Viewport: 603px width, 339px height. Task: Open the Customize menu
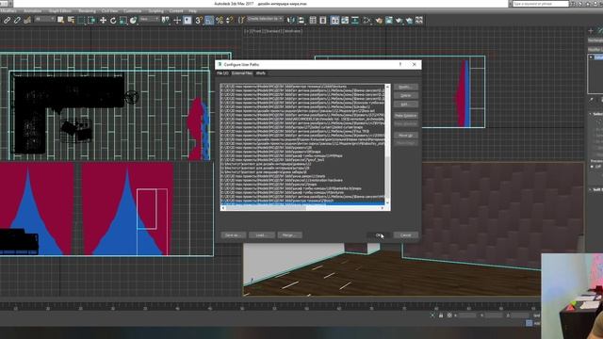pyautogui.click(x=132, y=10)
